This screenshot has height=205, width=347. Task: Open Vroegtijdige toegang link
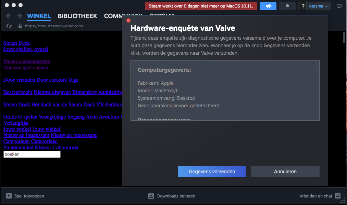(62, 117)
